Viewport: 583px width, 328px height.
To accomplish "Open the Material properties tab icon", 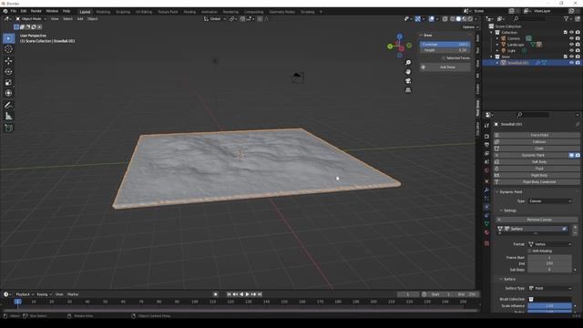I will [x=486, y=232].
